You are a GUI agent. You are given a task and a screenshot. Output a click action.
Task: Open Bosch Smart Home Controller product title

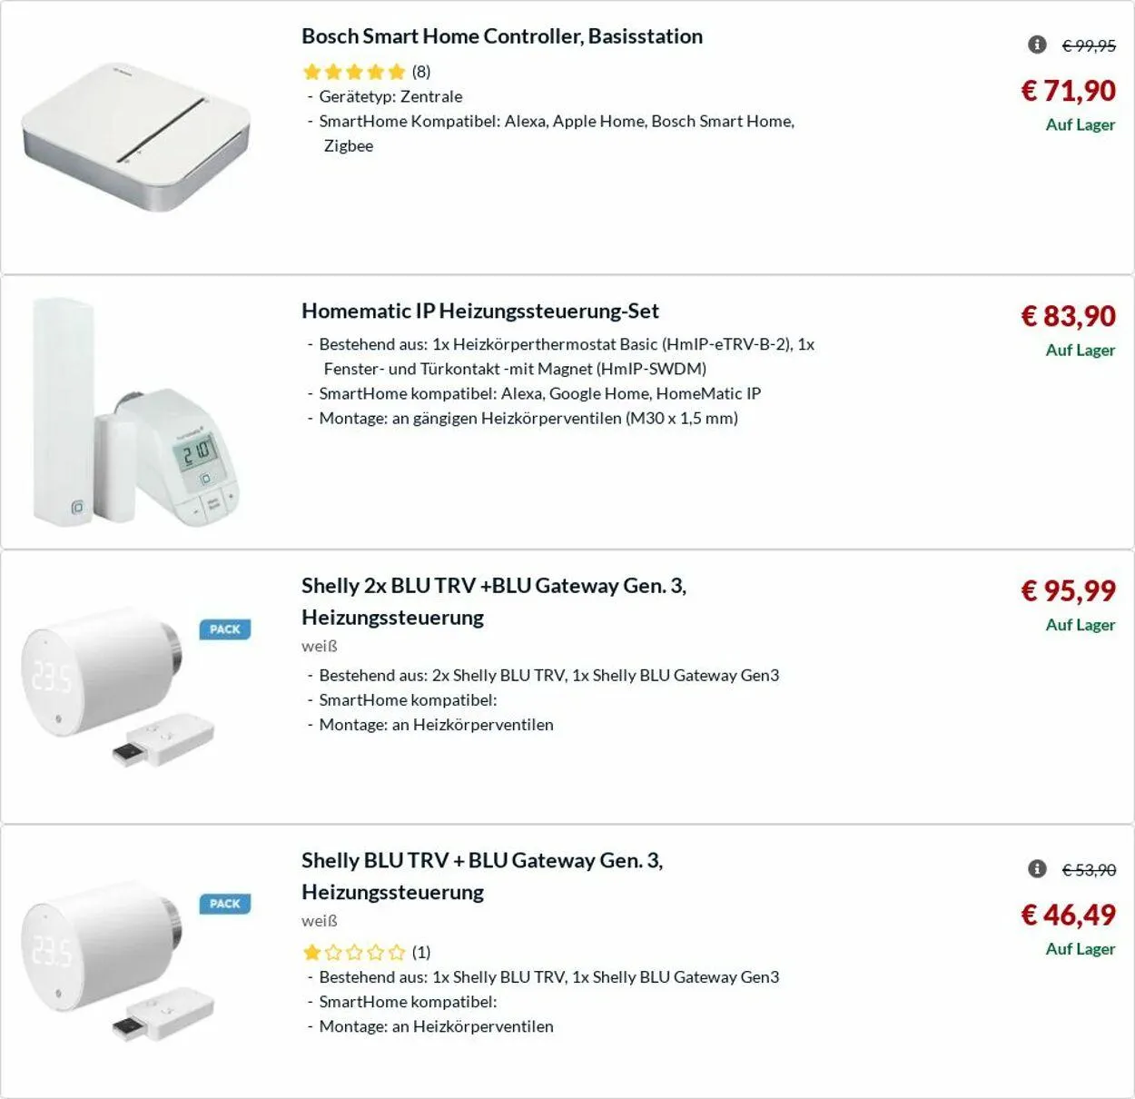click(x=502, y=36)
